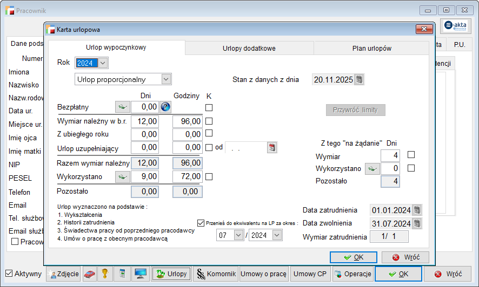Image resolution: width=479 pixels, height=287 pixels.
Task: Click the icon button beside Bezpłatny label
Action: click(x=123, y=107)
